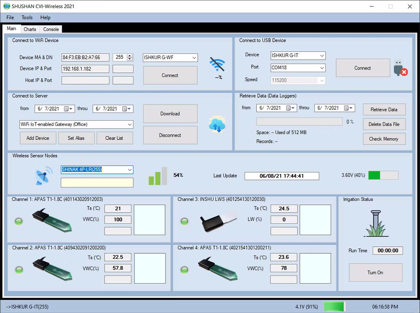Click the cloud sync server icon
This screenshot has width=420, height=313.
click(x=217, y=125)
